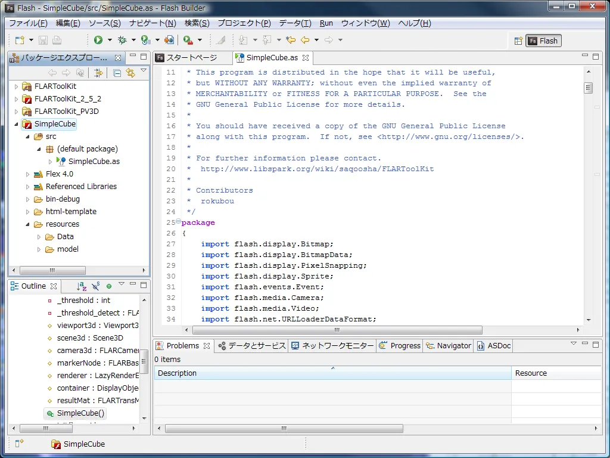610x458 pixels.
Task: Minimize the Package Explorer panel
Action: [x=133, y=57]
